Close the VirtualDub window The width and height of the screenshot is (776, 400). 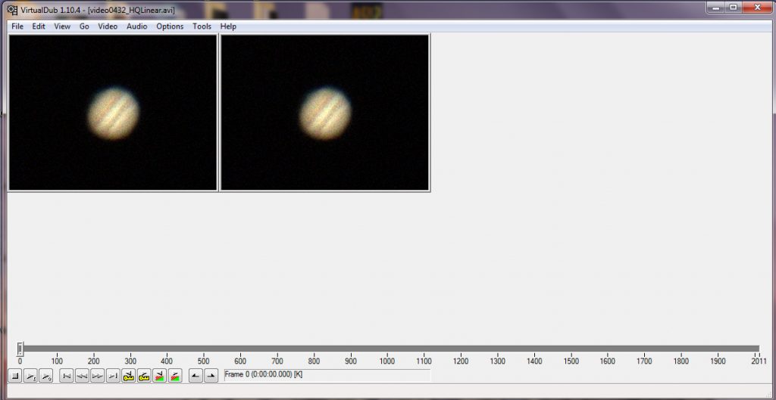pos(758,8)
